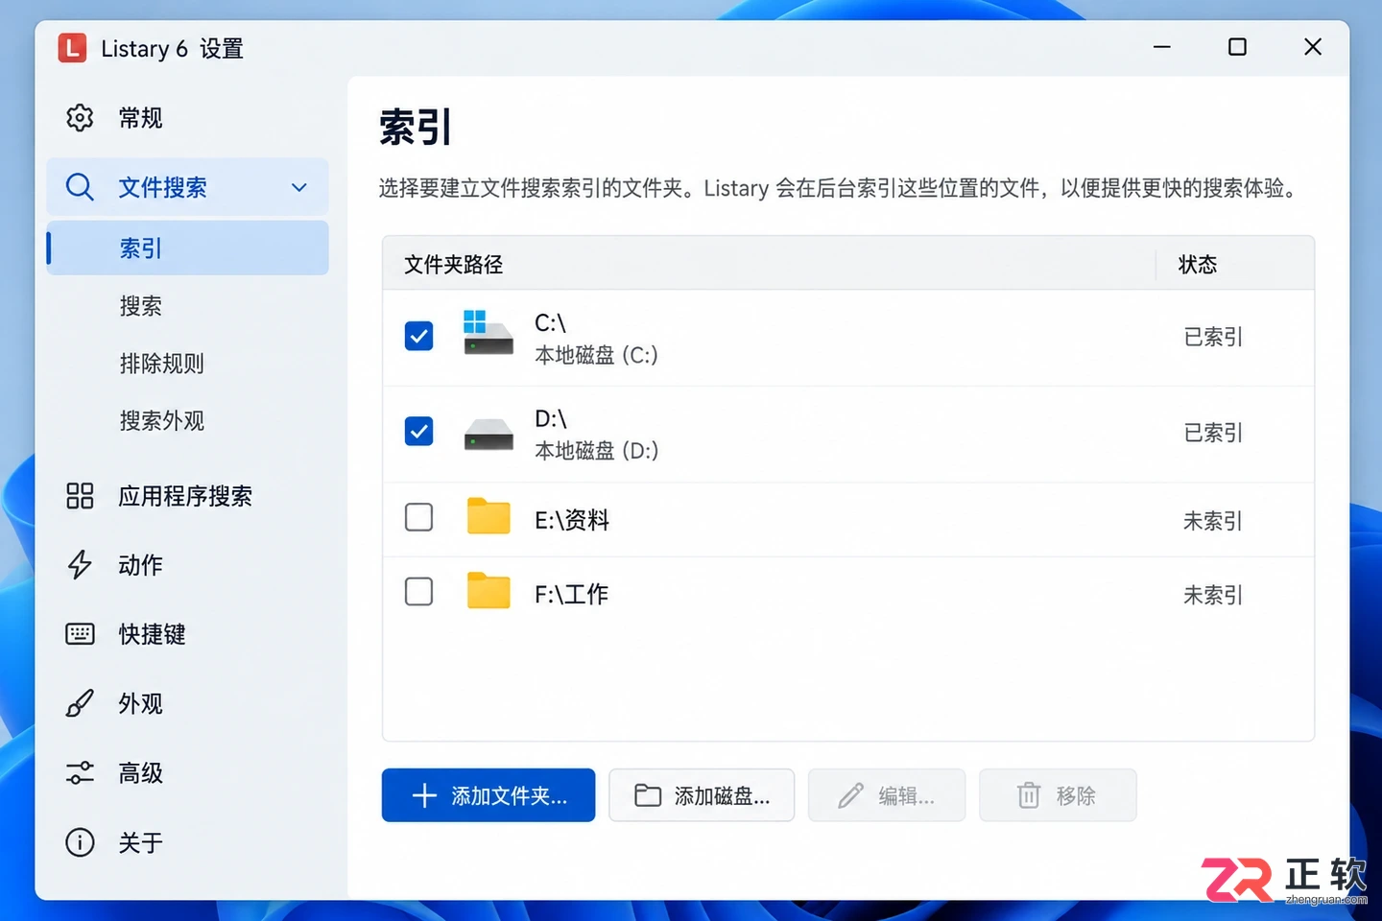The height and width of the screenshot is (921, 1382).
Task: Click the gear icon next to 常规
Action: [x=80, y=118]
